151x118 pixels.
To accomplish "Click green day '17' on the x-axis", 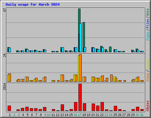I will [80, 115].
